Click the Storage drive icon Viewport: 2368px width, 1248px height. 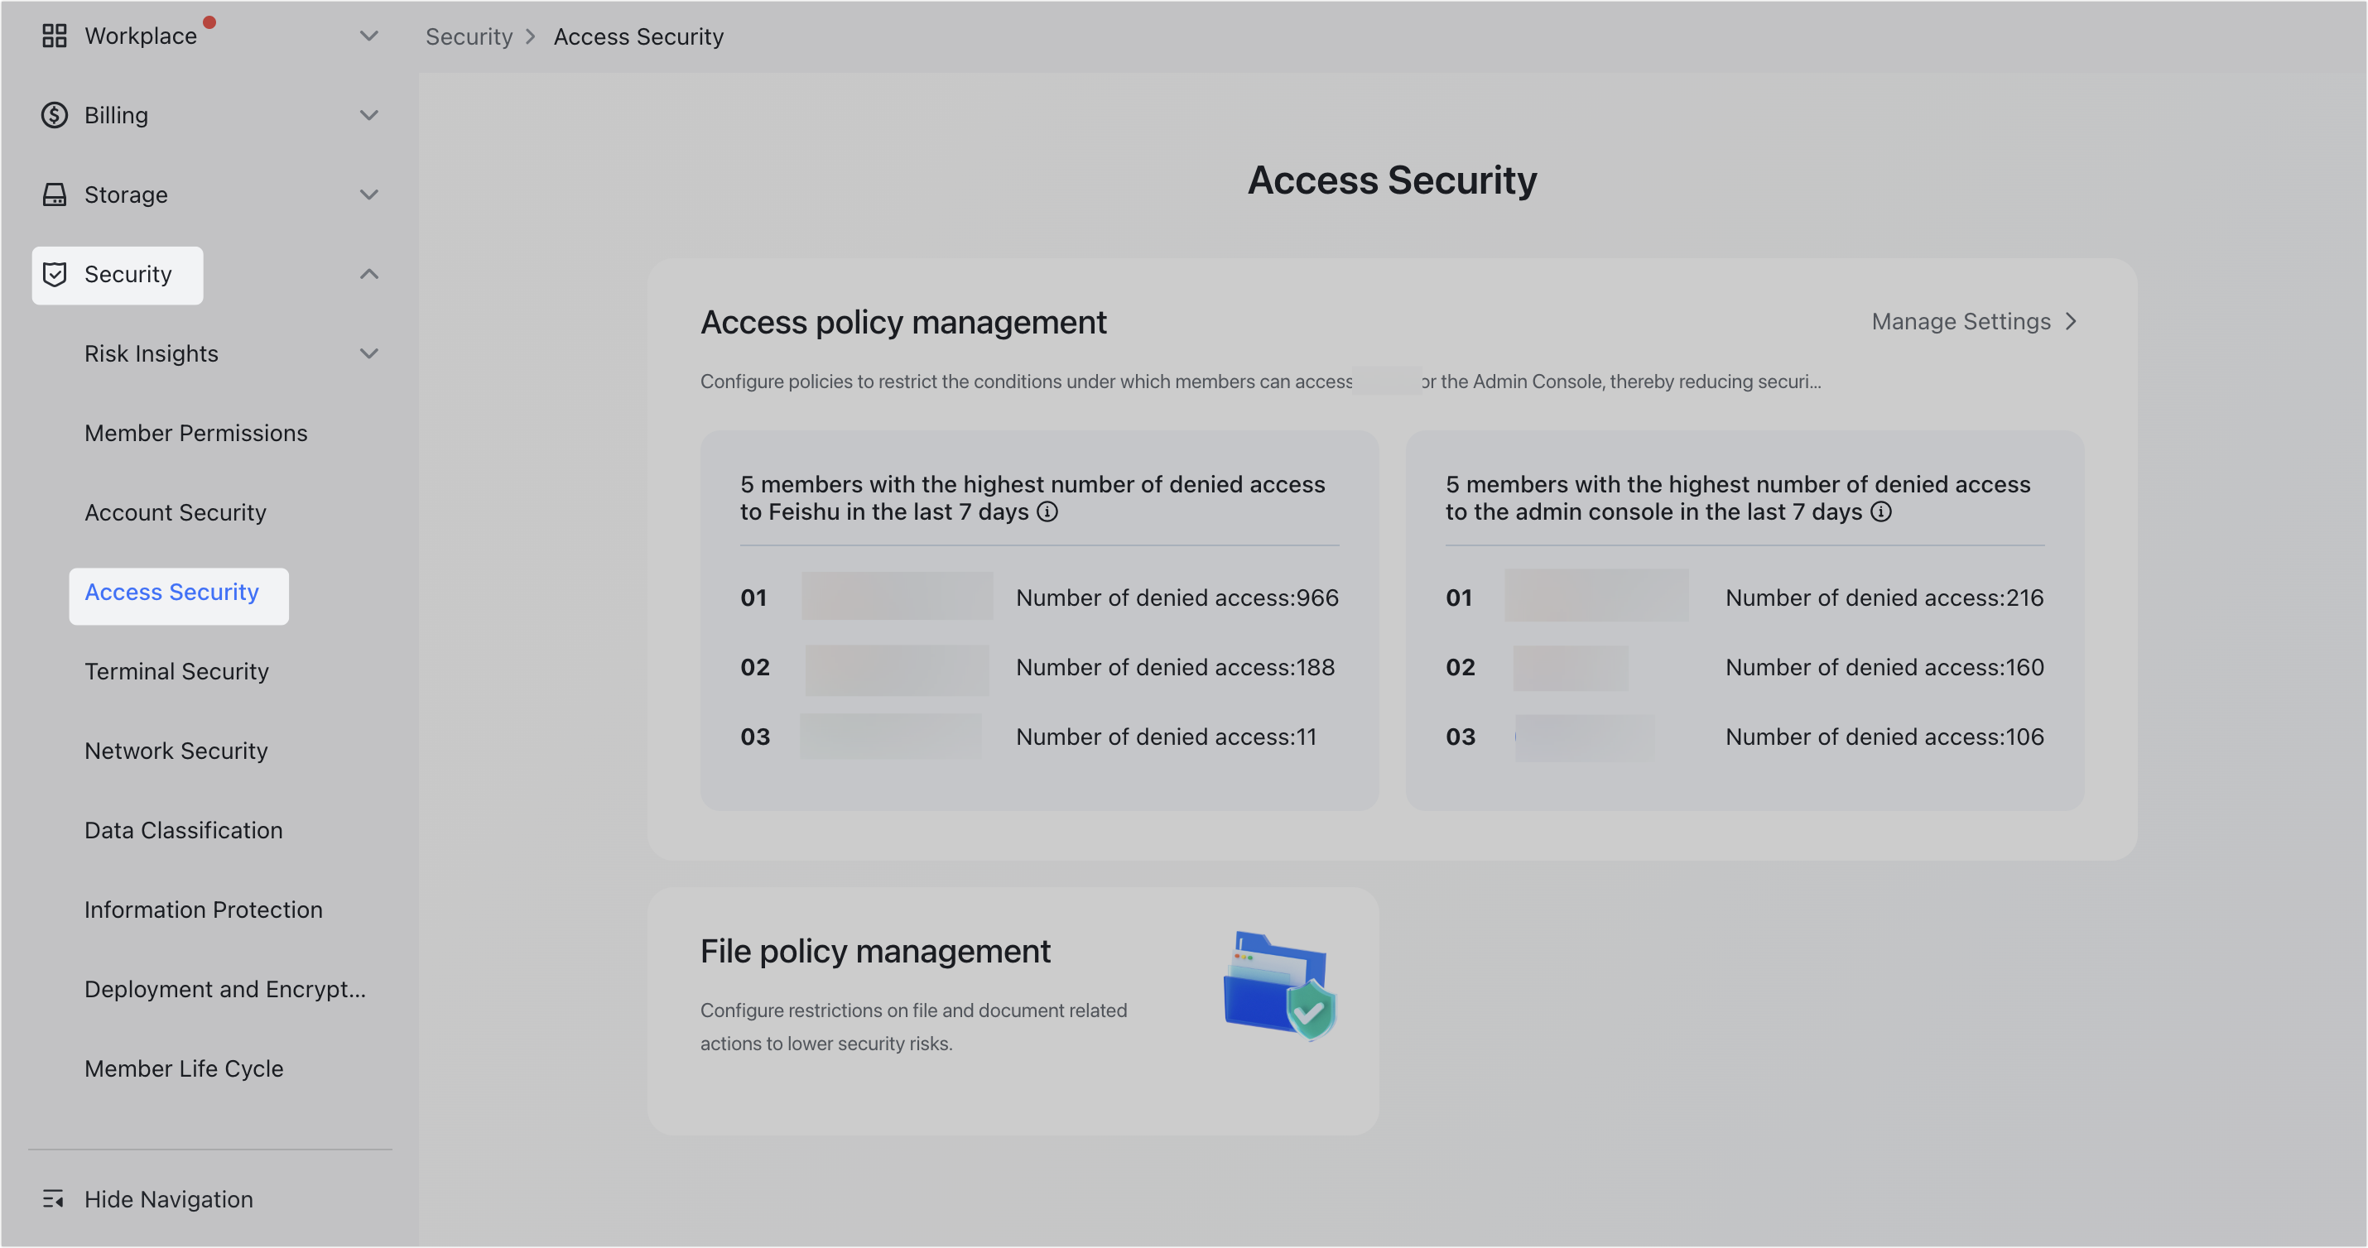(x=55, y=194)
